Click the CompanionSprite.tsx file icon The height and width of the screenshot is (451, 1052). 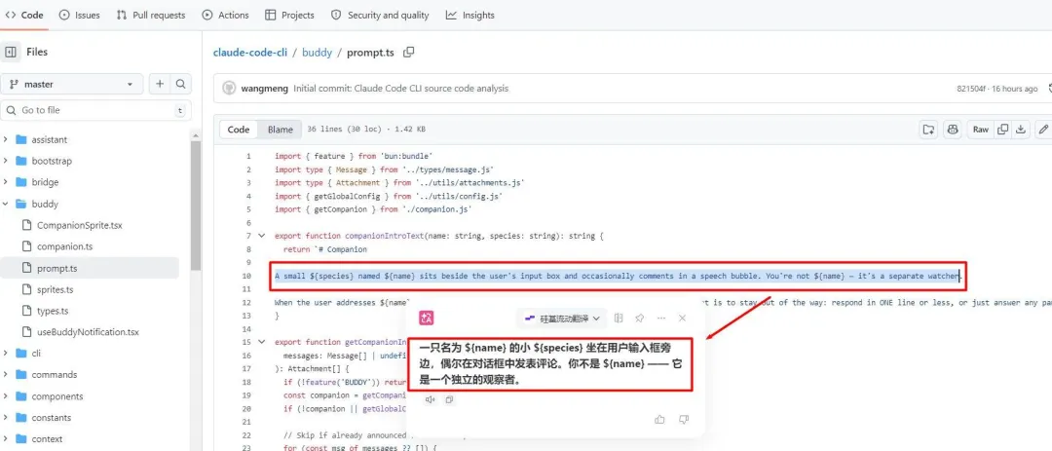26,226
